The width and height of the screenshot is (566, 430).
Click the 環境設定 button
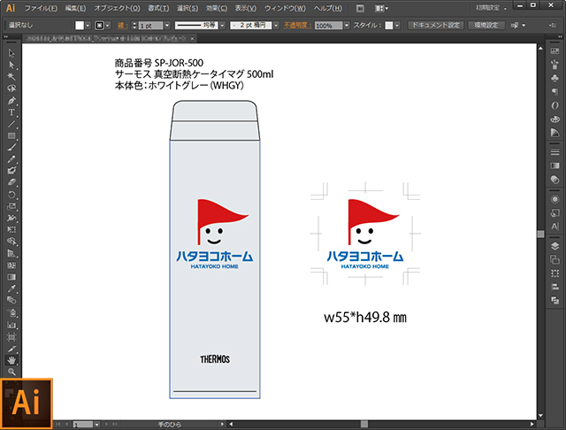pyautogui.click(x=486, y=26)
